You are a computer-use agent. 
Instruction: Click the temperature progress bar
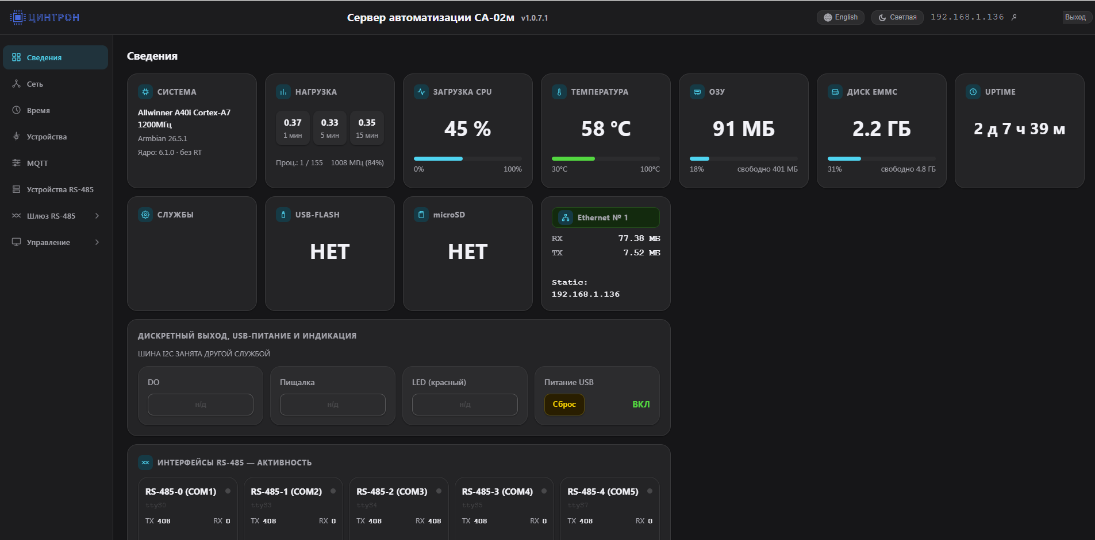tap(606, 158)
